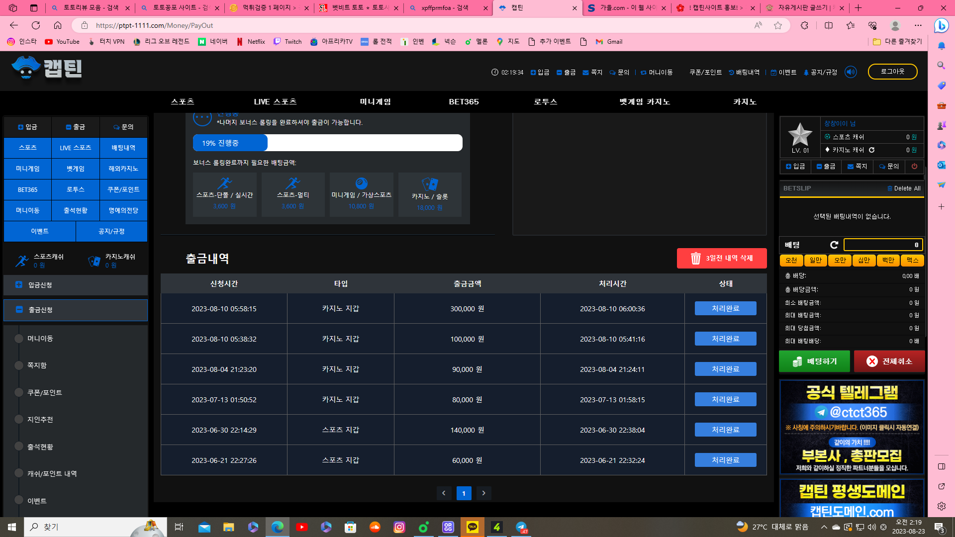Collapse the 출금신청 sidebar section
Image resolution: width=955 pixels, height=537 pixels.
(76, 310)
